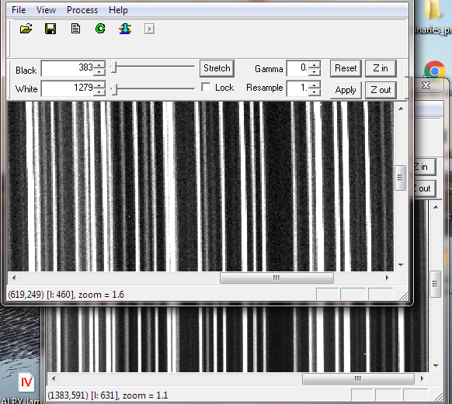Click the horizontal scrollbar right arrow of spectrum view
The width and height of the screenshot is (452, 404).
point(387,278)
